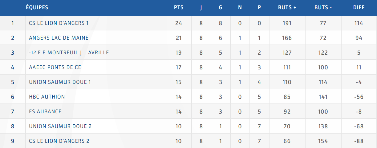Screen dimensions: 377x148
Task: Click the 191 goals-for cell in the first row
Action: coord(287,23)
